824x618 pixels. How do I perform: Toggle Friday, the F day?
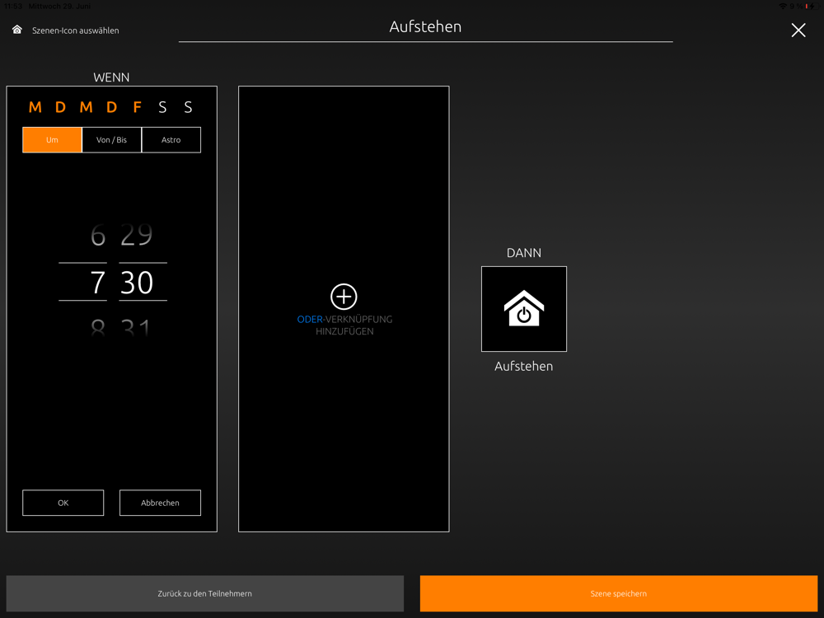click(x=137, y=107)
